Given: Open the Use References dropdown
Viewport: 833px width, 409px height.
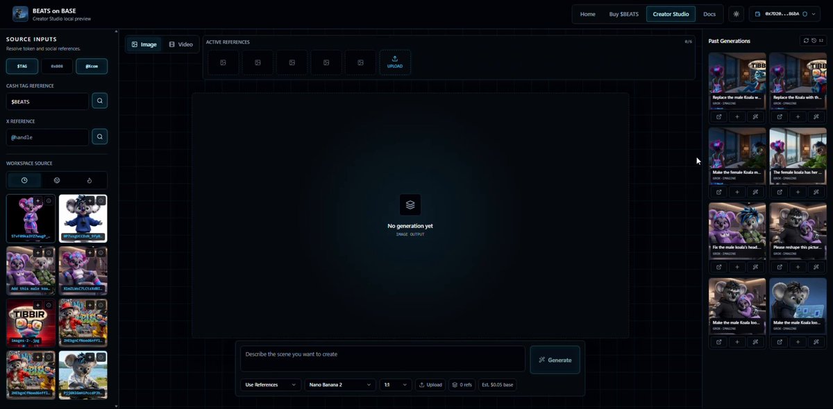Looking at the screenshot, I should point(271,385).
